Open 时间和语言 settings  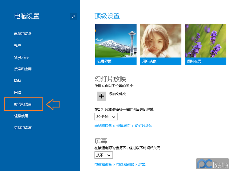click(x=23, y=104)
